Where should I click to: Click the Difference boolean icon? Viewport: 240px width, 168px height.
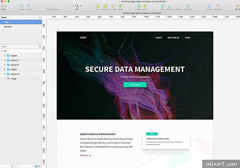pos(188,6)
